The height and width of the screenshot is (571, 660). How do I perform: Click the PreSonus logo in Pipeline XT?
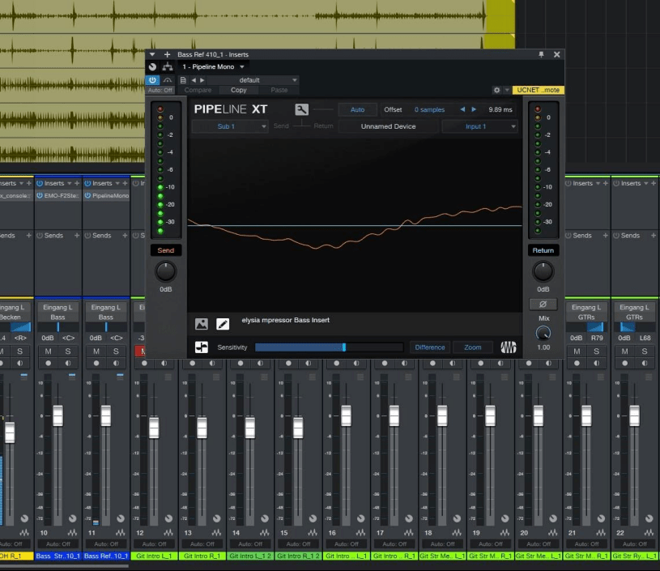508,347
